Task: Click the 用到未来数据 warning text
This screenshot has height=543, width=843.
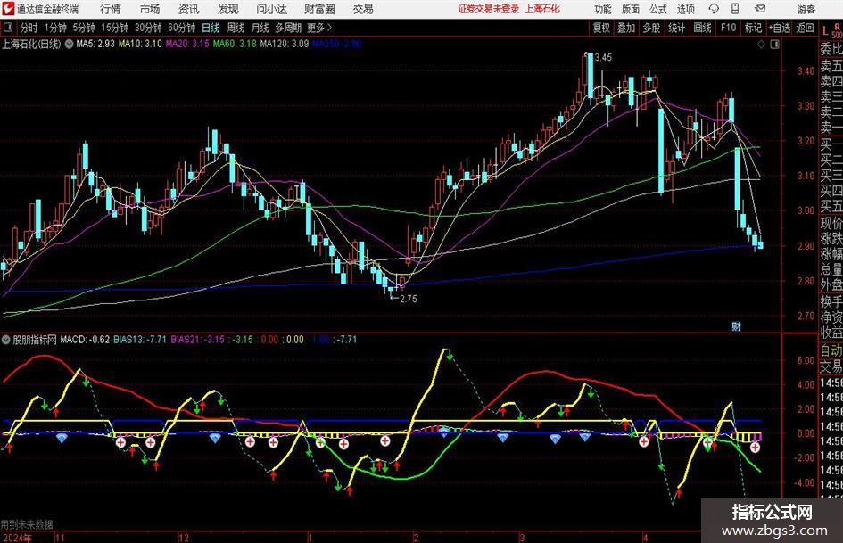Action: coord(27,524)
